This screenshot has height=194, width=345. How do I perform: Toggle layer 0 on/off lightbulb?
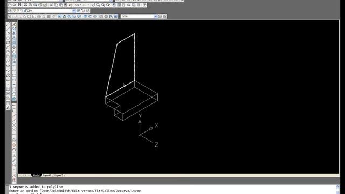point(15,11)
